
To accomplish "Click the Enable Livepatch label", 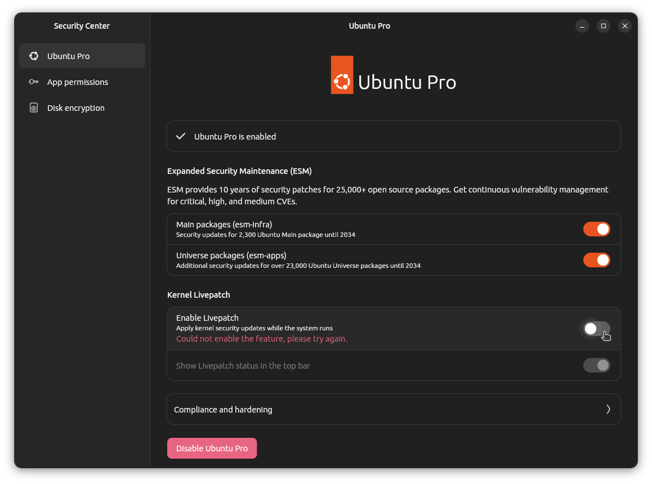I will click(207, 317).
